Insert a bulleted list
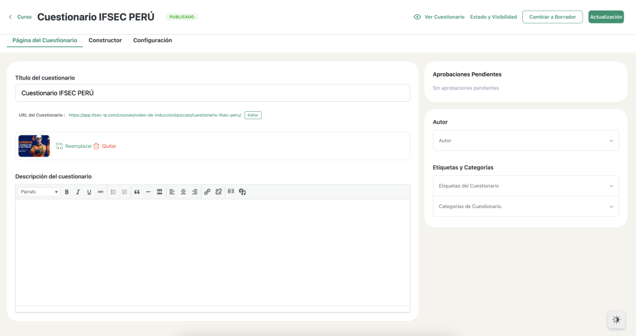 point(113,192)
